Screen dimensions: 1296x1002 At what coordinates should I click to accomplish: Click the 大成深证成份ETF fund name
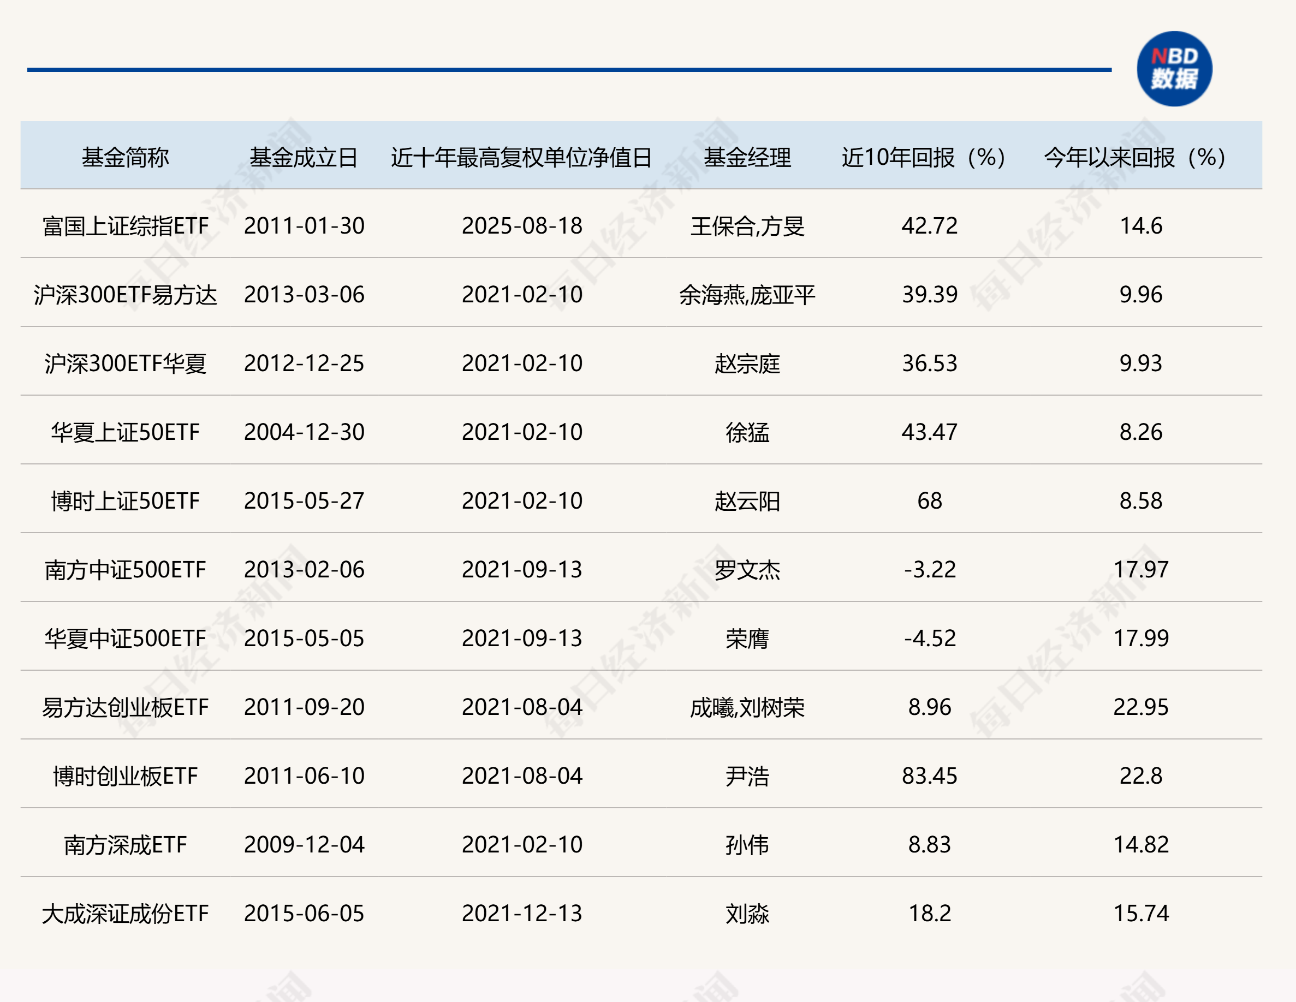click(x=125, y=914)
